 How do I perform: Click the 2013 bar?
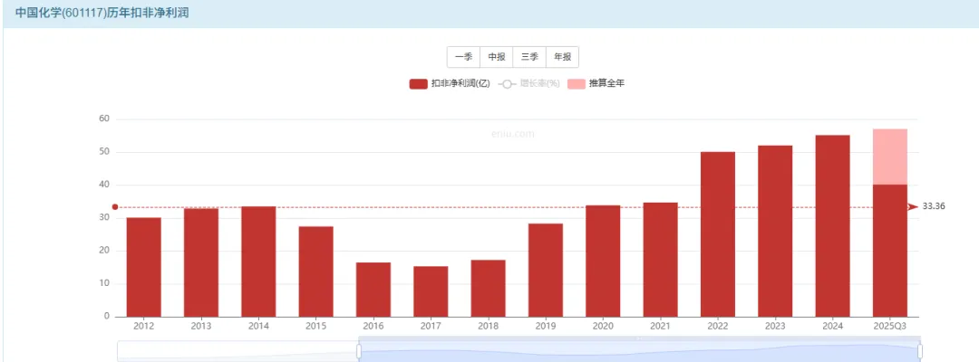click(201, 262)
